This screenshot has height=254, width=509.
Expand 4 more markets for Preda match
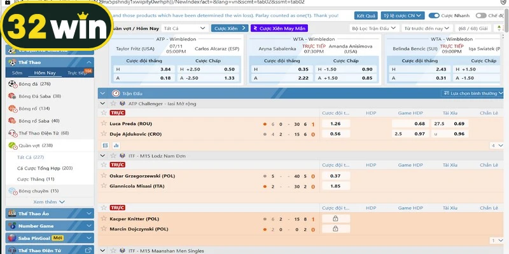(x=497, y=145)
